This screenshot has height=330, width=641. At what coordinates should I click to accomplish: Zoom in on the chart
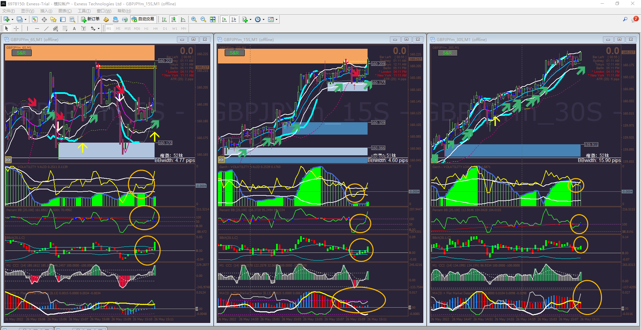coord(194,19)
